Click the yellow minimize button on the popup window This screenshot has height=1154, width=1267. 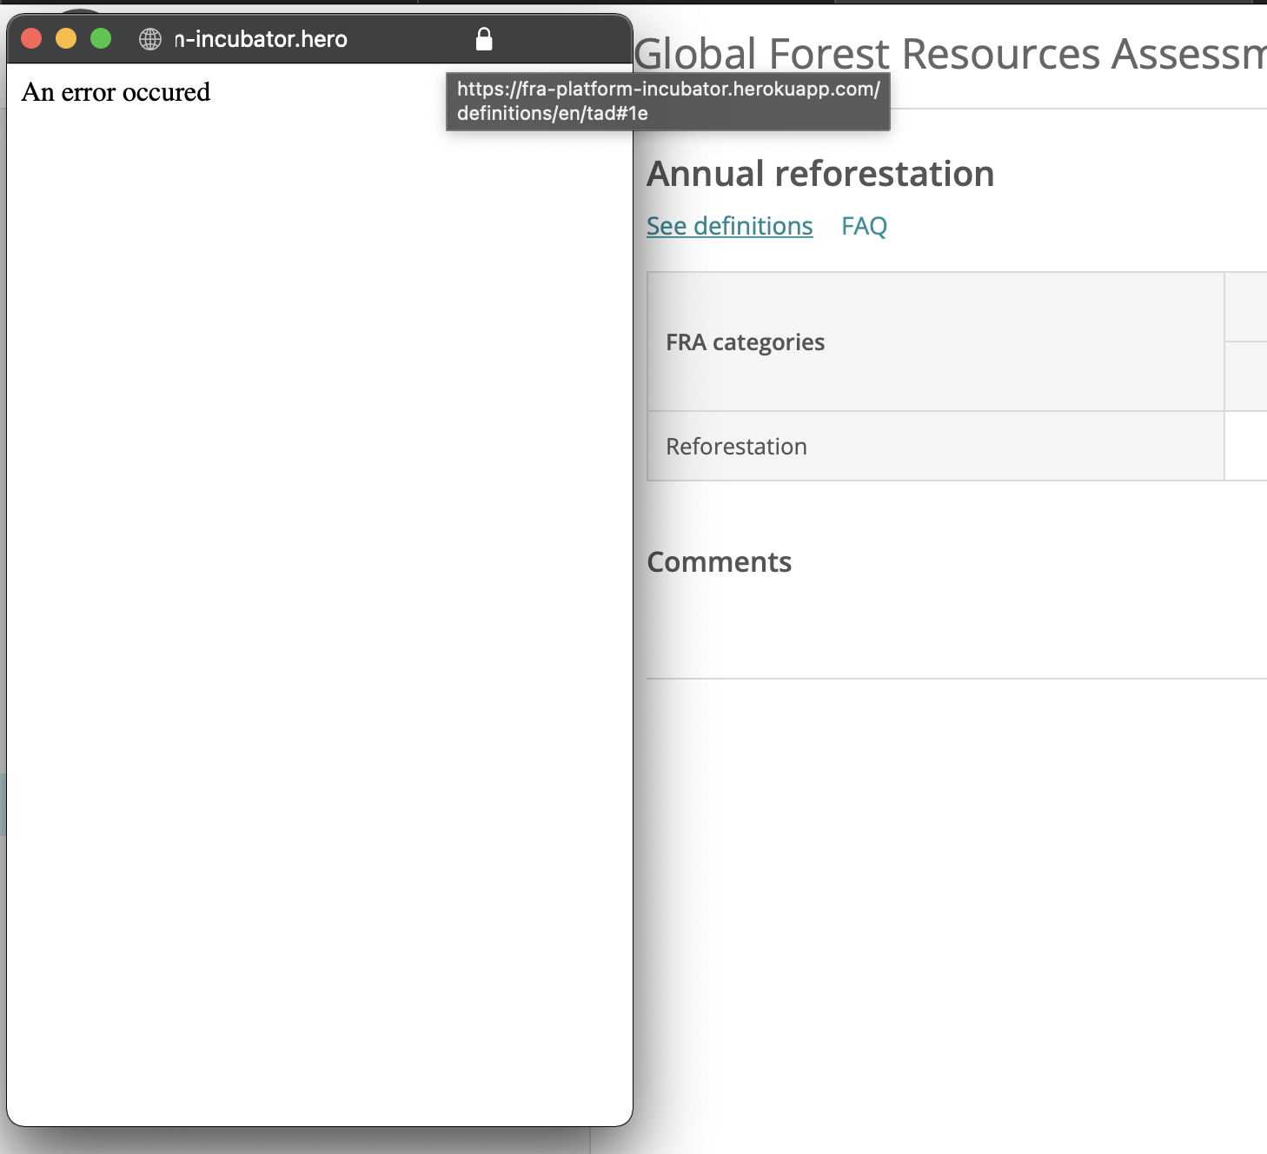tap(66, 38)
